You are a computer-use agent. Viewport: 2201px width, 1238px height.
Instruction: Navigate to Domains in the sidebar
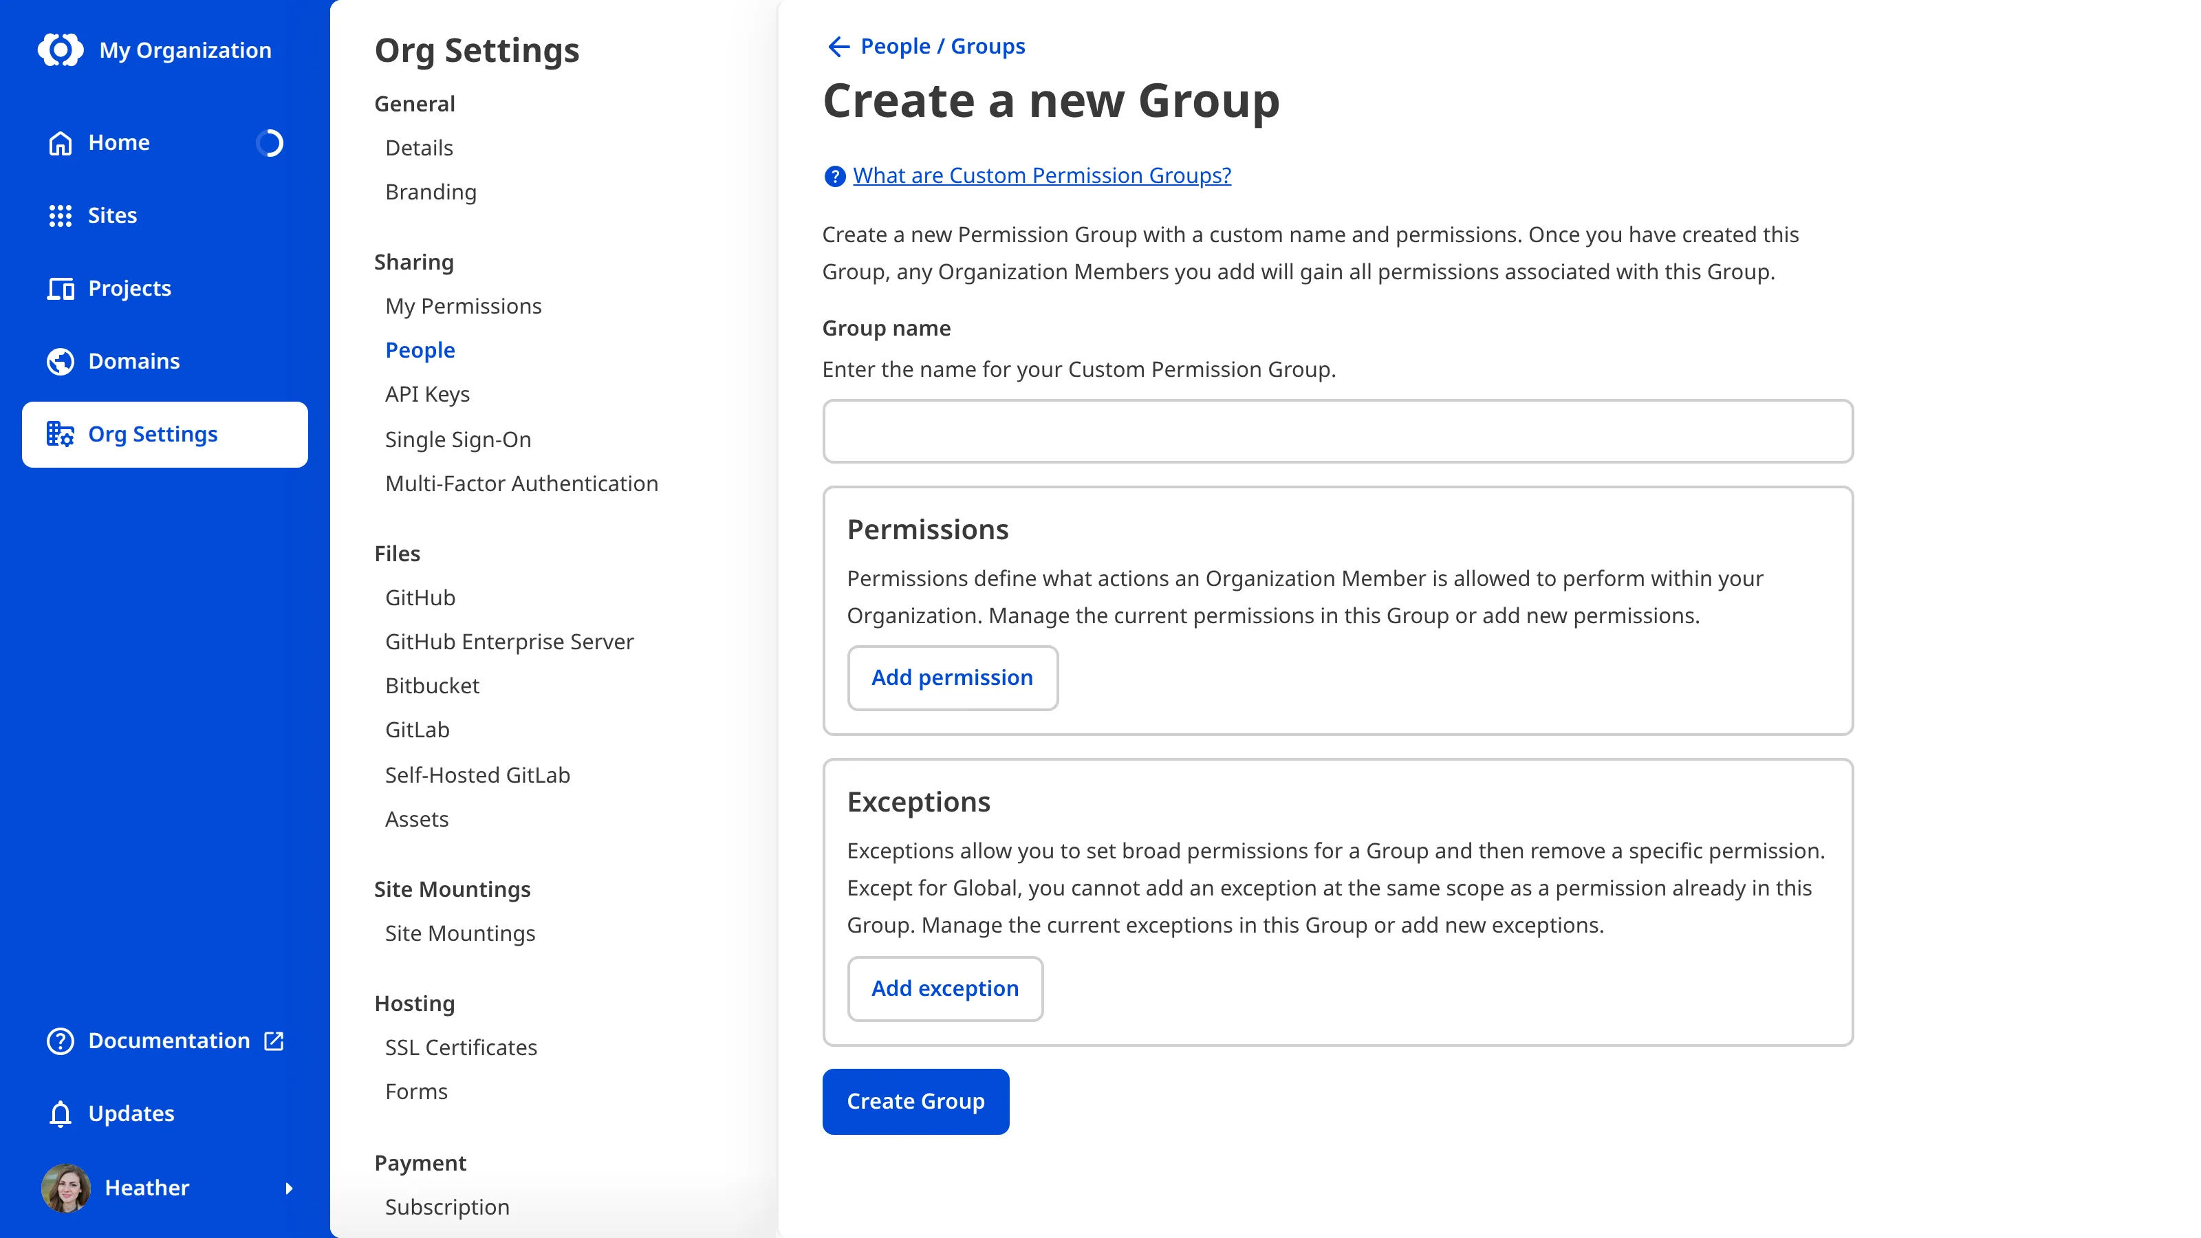tap(165, 361)
